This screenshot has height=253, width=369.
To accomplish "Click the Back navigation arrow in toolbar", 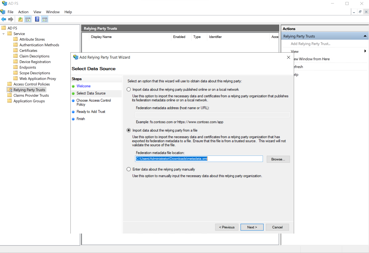I will coord(3,19).
